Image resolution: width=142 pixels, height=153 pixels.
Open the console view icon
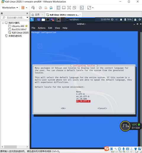82,8
